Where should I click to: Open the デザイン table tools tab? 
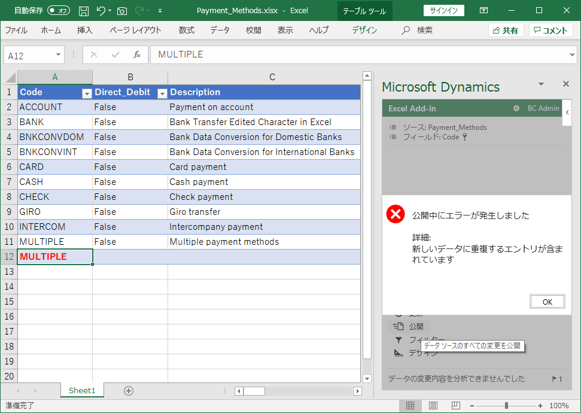(364, 30)
